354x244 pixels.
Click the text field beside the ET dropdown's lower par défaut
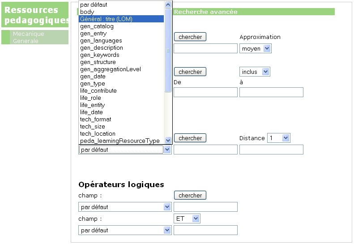[205, 230]
